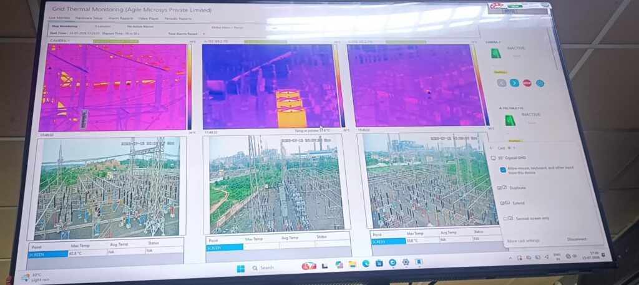Open the Alarm Reports tab
The width and height of the screenshot is (639, 285).
click(120, 18)
